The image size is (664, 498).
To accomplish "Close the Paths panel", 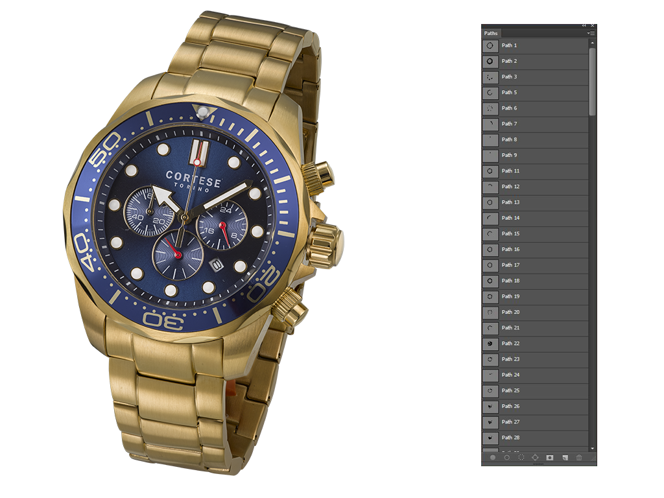I will (x=593, y=26).
